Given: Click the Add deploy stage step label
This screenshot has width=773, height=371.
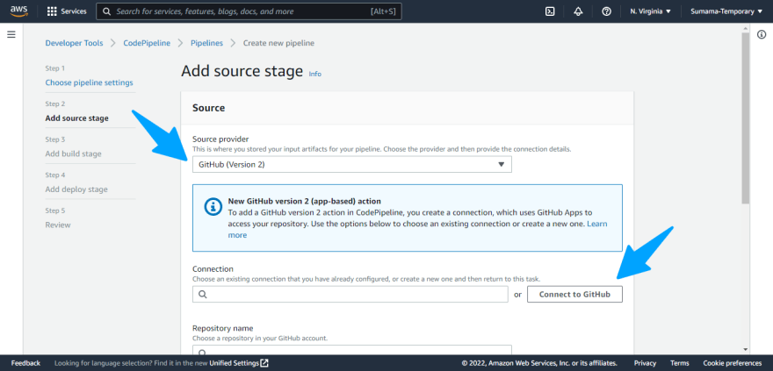Looking at the screenshot, I should click(x=76, y=189).
